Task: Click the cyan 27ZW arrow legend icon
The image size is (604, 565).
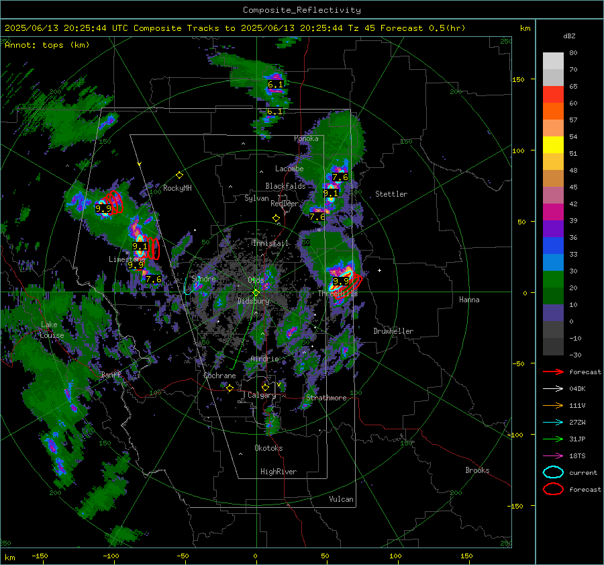Action: click(553, 423)
